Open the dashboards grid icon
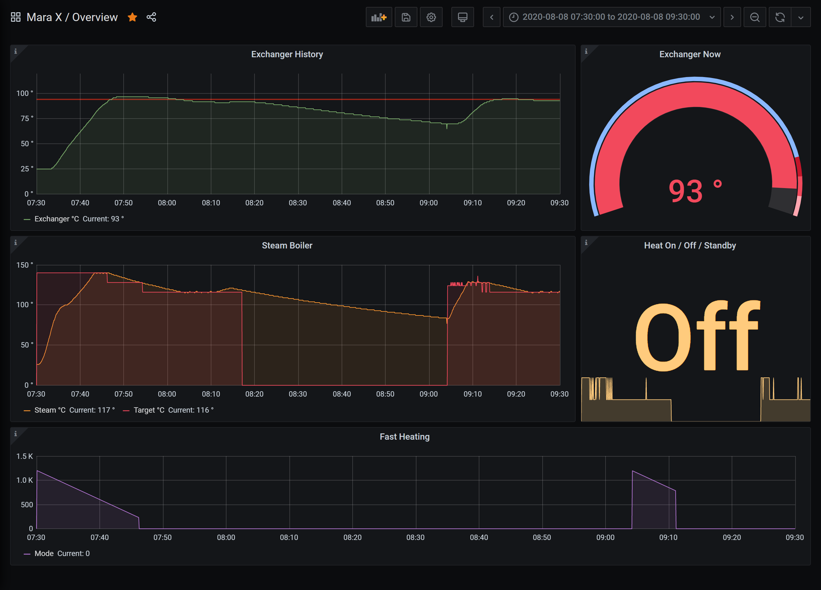 pos(15,17)
